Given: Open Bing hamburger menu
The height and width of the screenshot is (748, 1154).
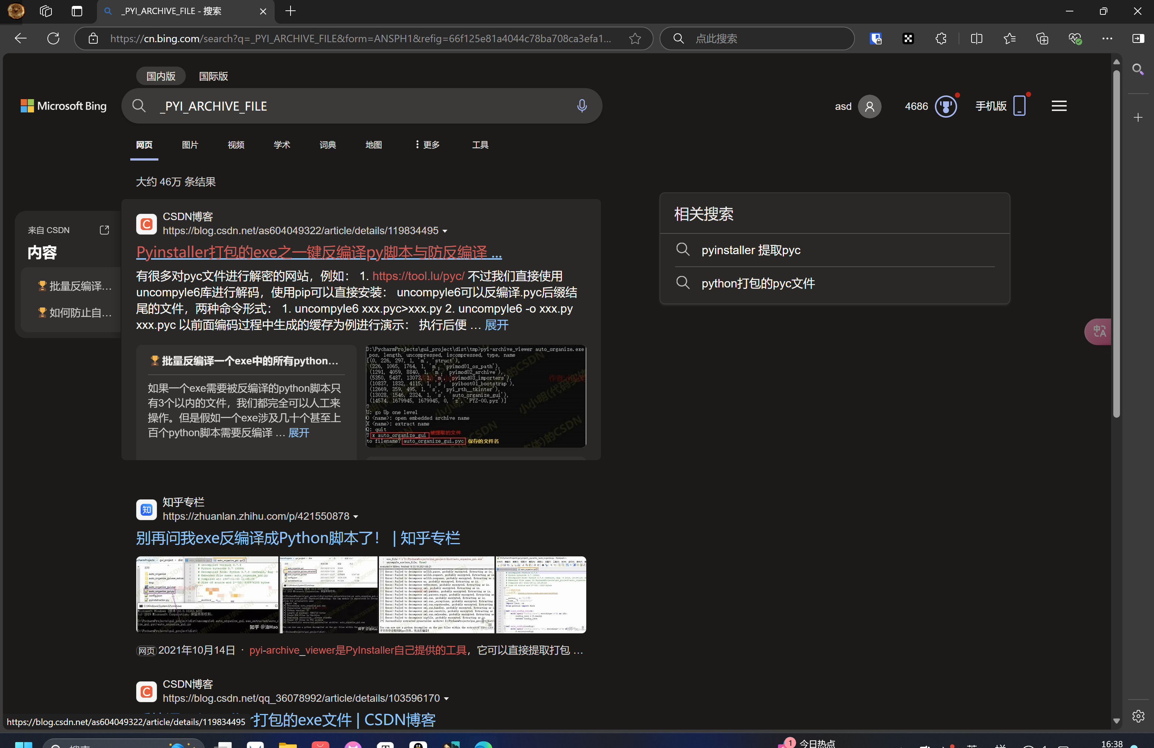Looking at the screenshot, I should click(1059, 106).
